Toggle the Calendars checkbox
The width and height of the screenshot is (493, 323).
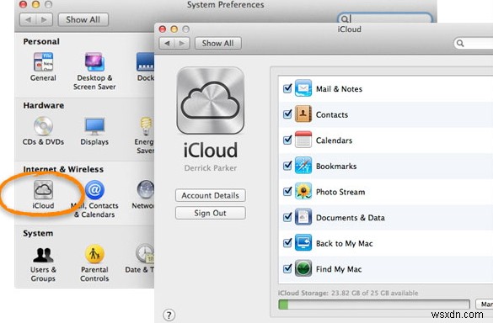(x=287, y=140)
